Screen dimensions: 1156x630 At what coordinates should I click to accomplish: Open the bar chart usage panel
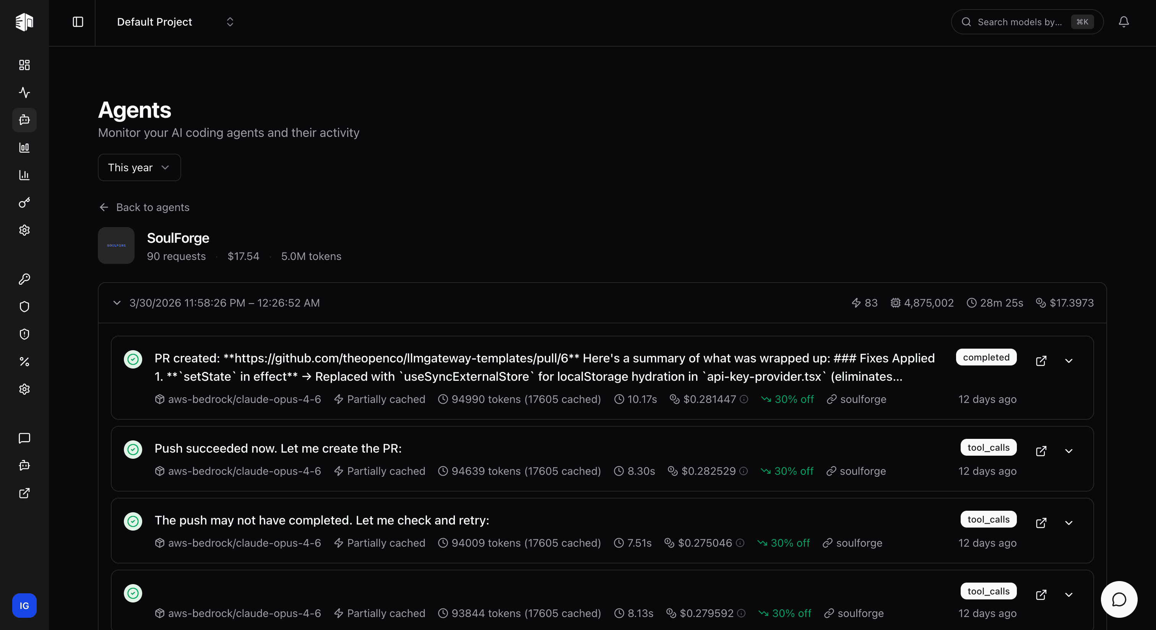[24, 148]
